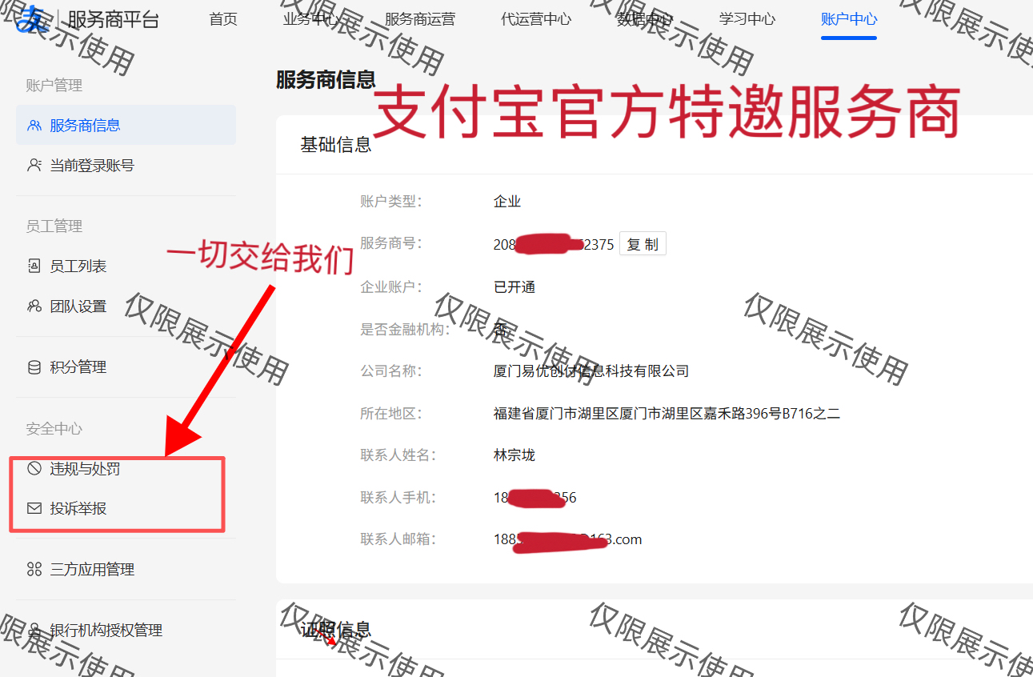Open 当前登录账号 via its person icon
This screenshot has width=1033, height=677.
pyautogui.click(x=34, y=165)
